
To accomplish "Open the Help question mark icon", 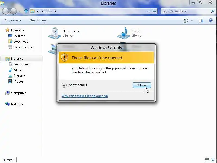I will [211, 21].
